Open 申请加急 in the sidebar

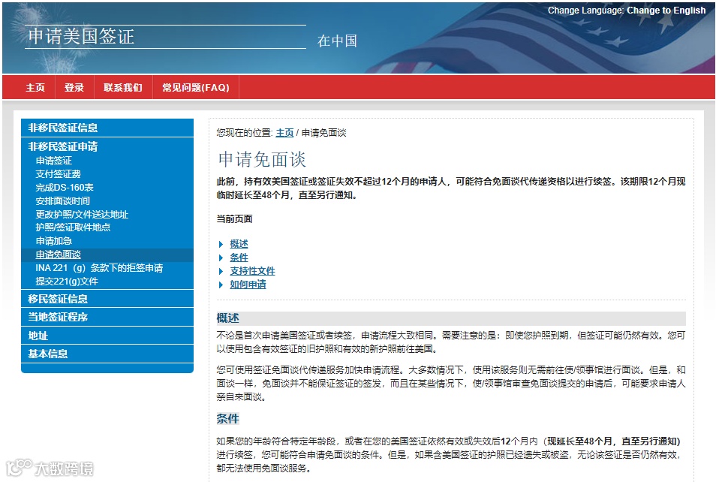click(x=53, y=241)
